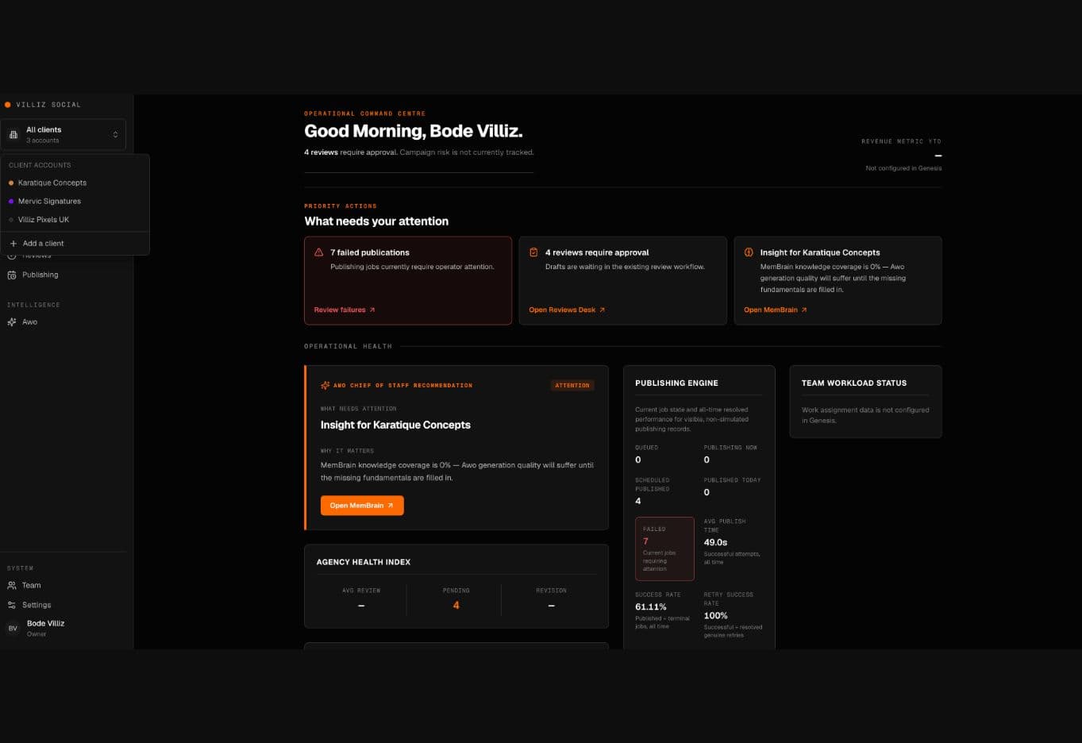Click the Avg publish time 49.0s value

[715, 542]
